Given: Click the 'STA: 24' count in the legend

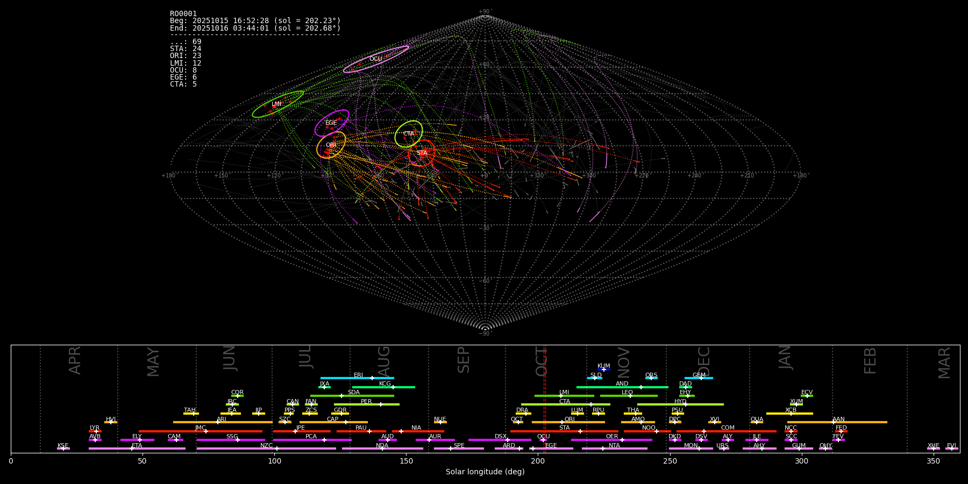Looking at the screenshot, I should (x=186, y=49).
